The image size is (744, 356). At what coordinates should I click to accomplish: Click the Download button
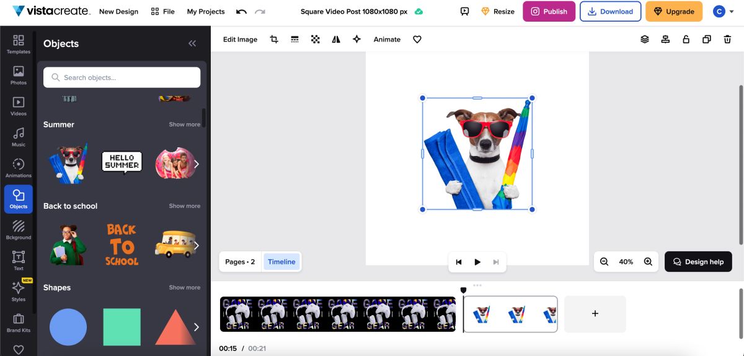coord(610,11)
